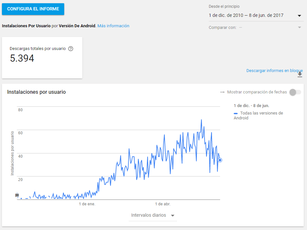The image size is (307, 230).
Task: Enable the Mostrar comparación de fechas switch
Action: 295,92
